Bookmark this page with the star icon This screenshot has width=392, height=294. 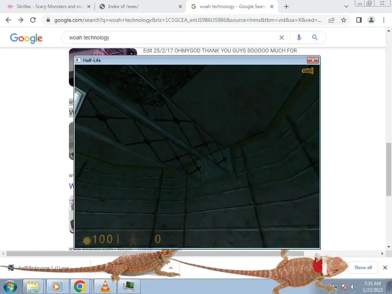click(x=344, y=20)
